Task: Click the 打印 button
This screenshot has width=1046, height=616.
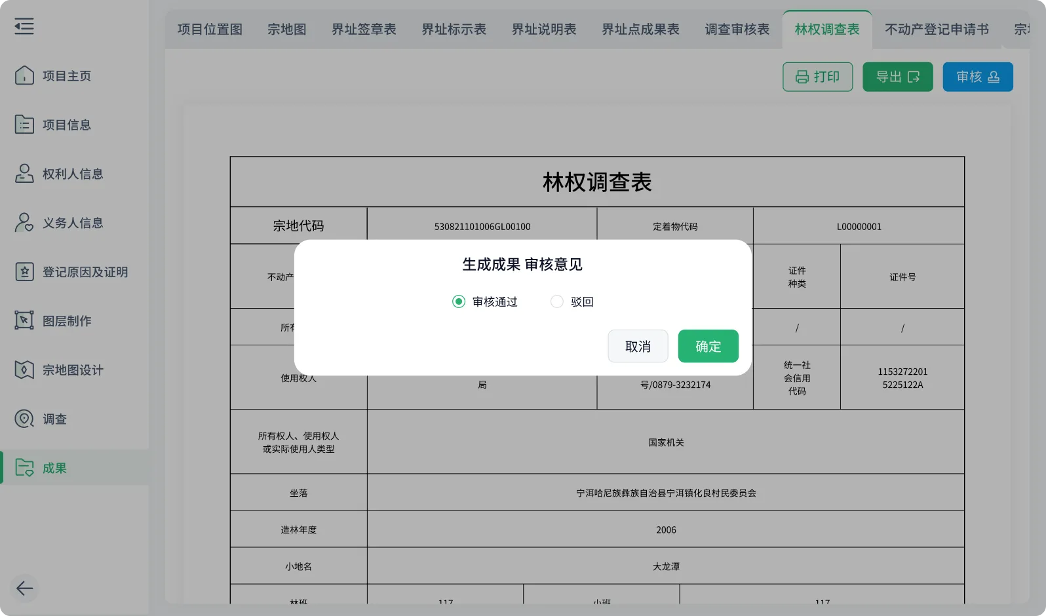Action: (x=817, y=77)
